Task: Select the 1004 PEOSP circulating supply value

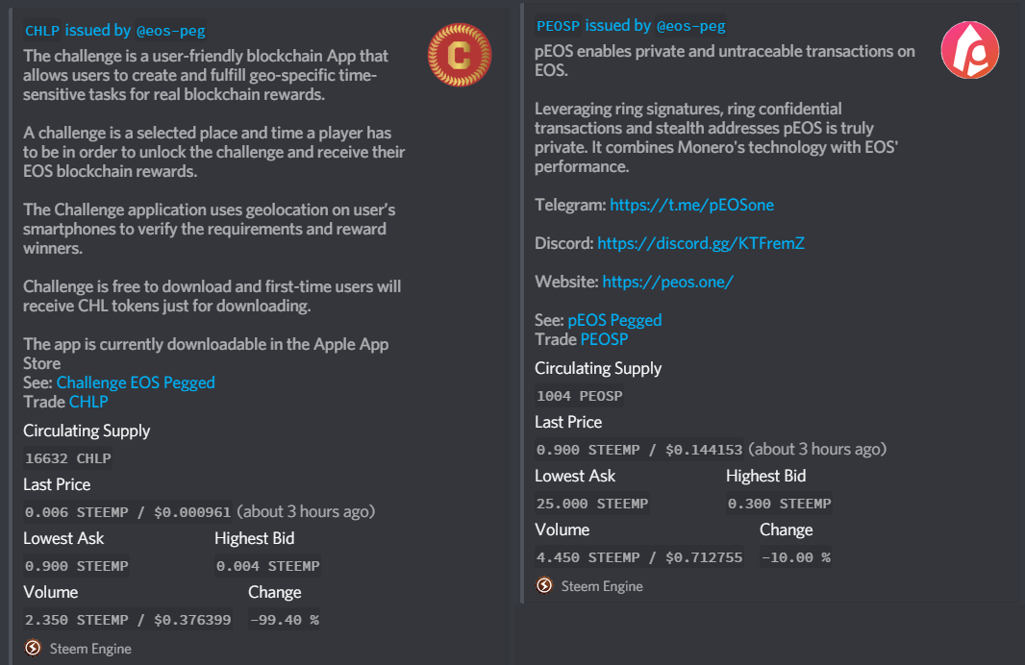Action: [x=579, y=395]
